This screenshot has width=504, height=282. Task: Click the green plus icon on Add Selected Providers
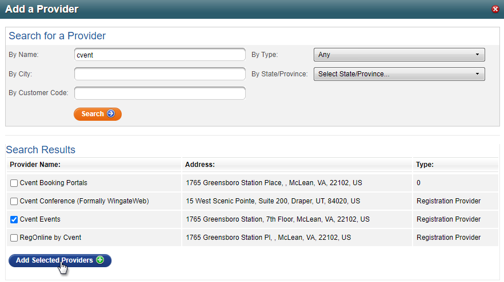tap(100, 260)
